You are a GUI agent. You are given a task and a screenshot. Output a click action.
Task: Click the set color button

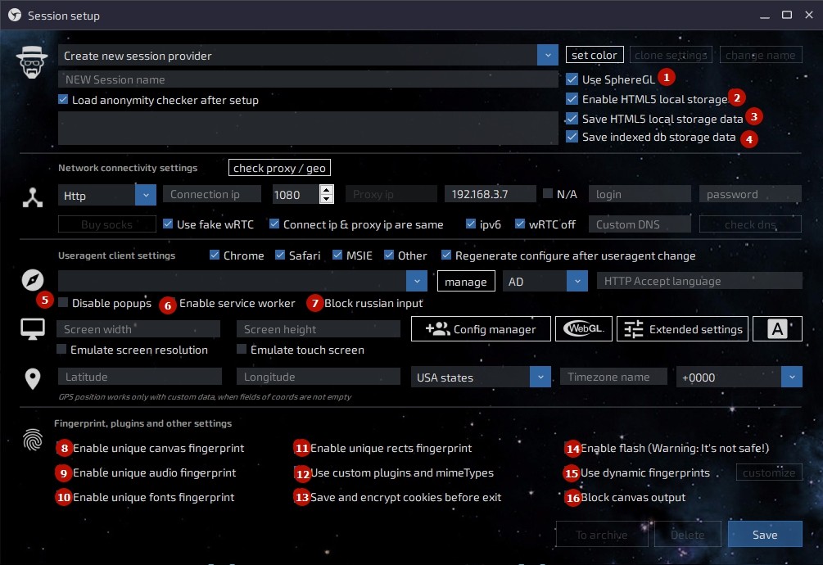pyautogui.click(x=595, y=55)
